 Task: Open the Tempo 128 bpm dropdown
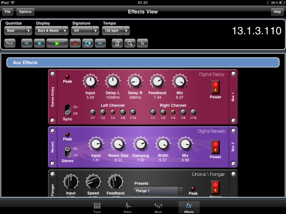[116, 31]
